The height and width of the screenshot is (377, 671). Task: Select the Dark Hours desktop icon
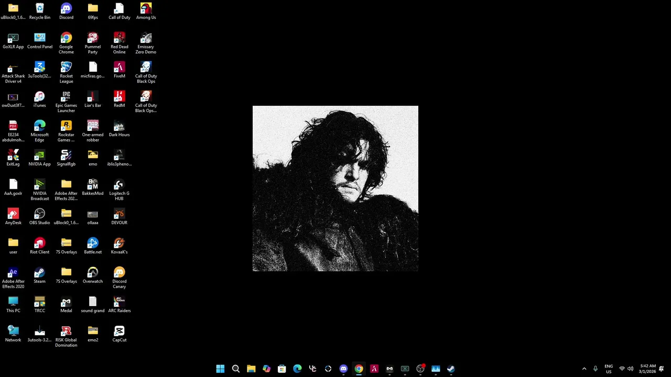point(120,129)
